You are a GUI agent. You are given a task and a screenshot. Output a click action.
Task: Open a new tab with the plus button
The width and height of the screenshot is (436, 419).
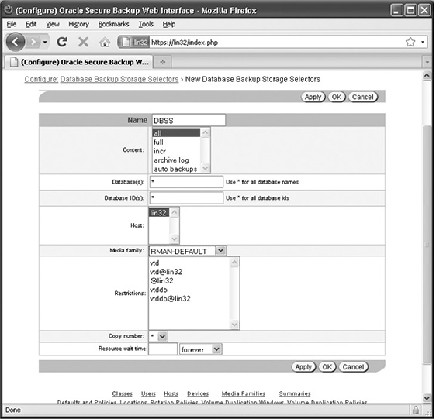coord(163,62)
